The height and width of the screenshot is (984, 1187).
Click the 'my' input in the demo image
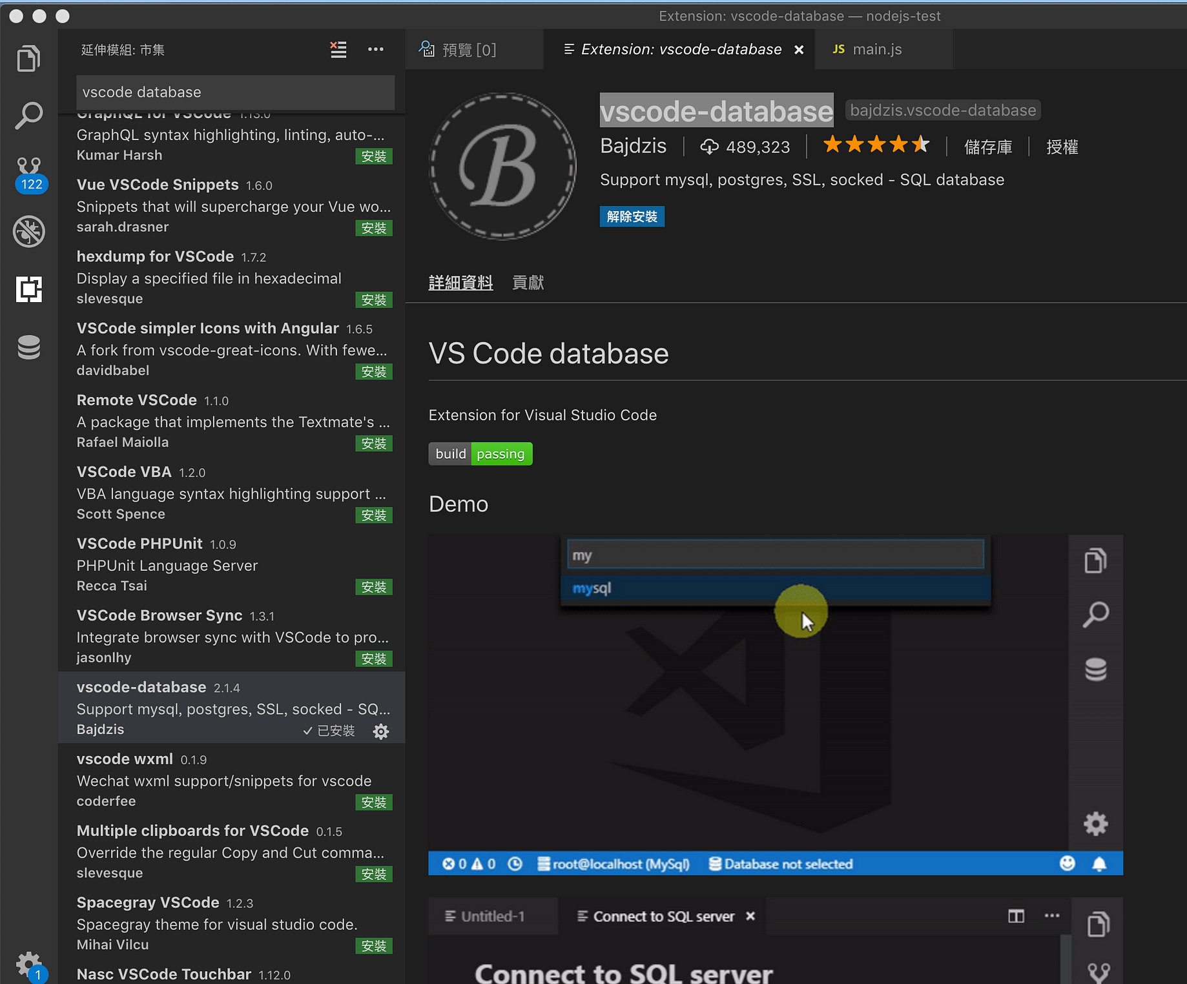coord(775,555)
